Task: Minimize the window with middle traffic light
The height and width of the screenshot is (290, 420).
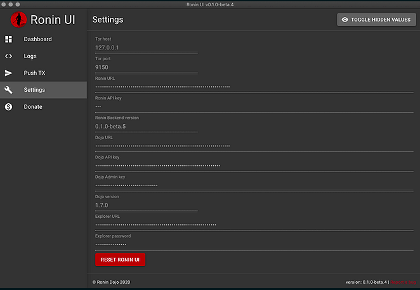Action: point(10,4)
